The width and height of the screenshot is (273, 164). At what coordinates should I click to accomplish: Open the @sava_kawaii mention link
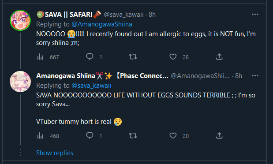pos(91,86)
